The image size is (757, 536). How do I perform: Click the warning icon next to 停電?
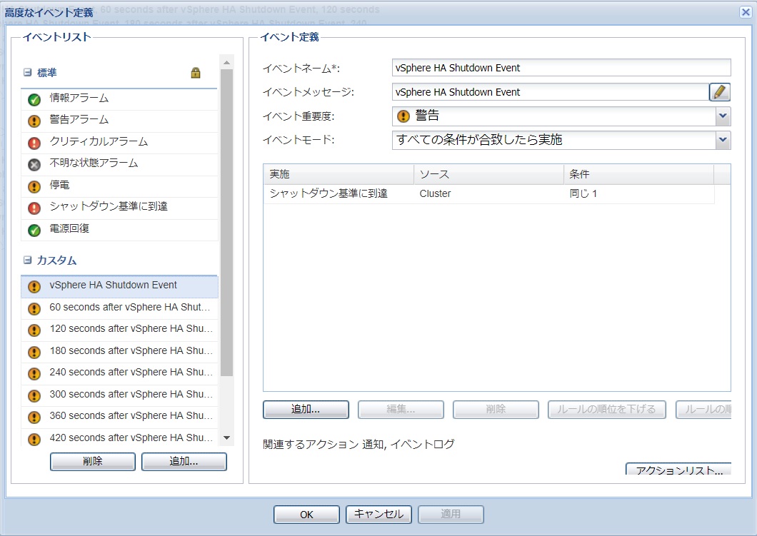34,186
